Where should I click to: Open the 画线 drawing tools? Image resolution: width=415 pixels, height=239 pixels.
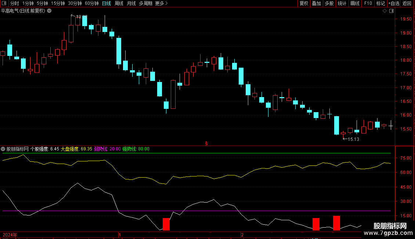(x=355, y=3)
